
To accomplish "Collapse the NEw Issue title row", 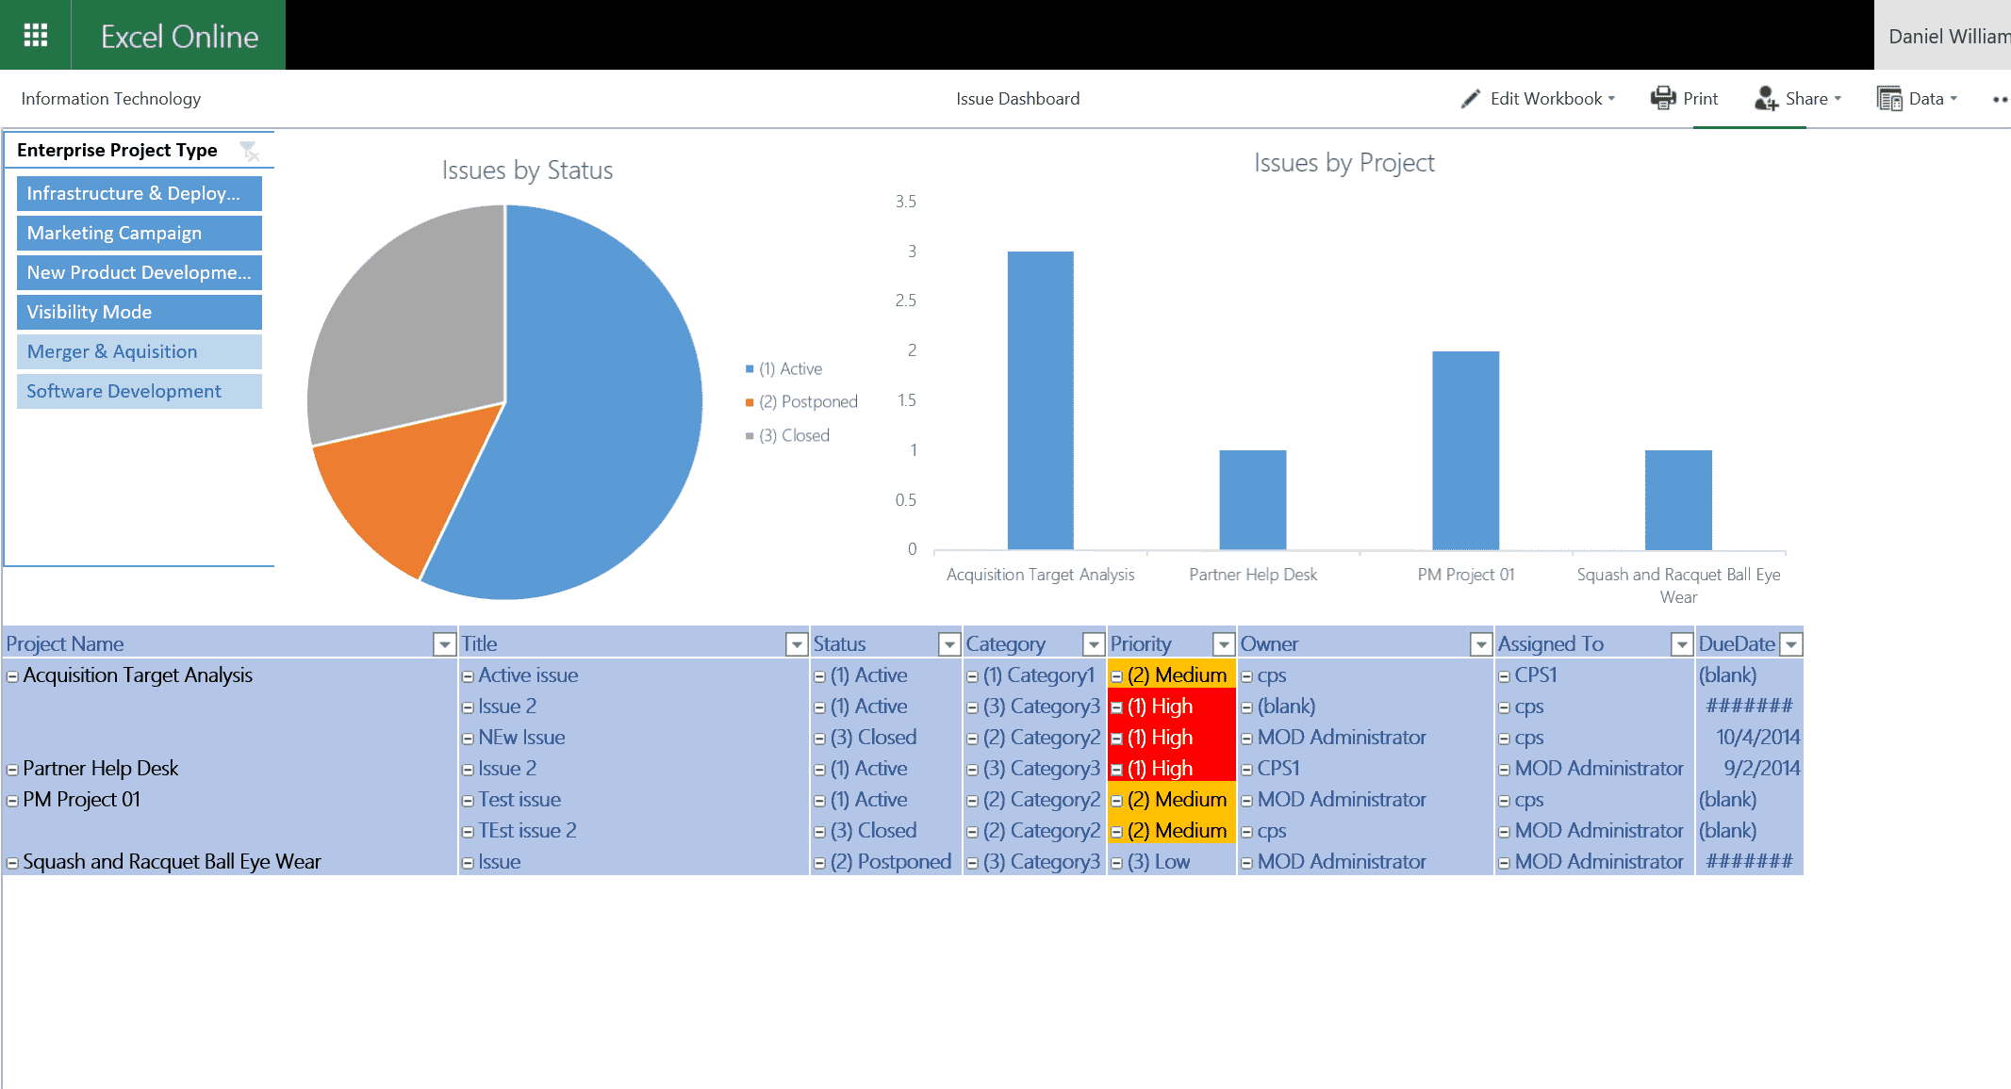I will click(468, 739).
